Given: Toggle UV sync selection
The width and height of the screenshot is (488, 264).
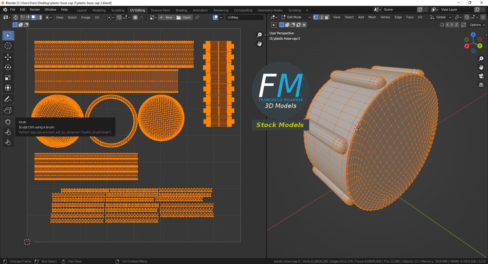Looking at the screenshot, I should click(16, 17).
